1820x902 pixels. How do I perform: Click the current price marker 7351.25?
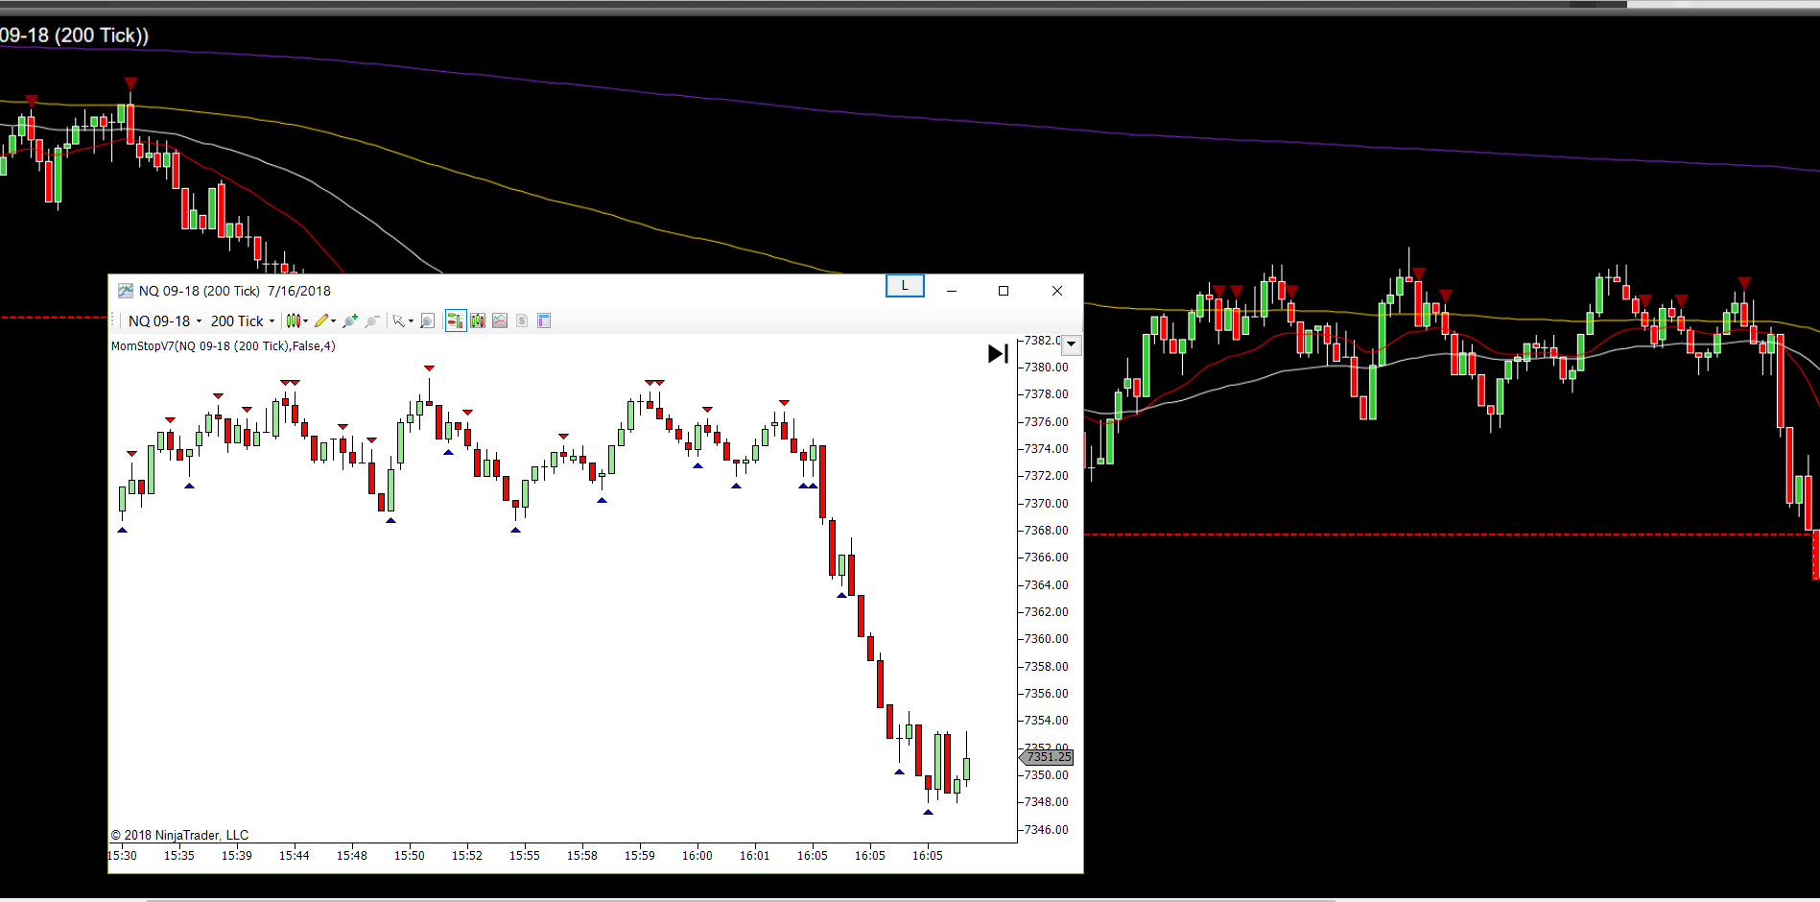point(1047,757)
